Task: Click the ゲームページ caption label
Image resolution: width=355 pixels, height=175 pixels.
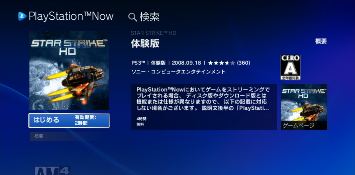Action: (x=299, y=125)
